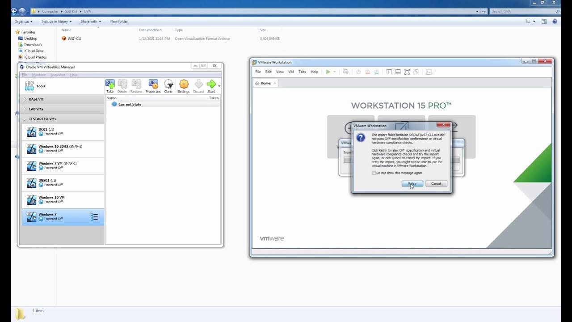Click New folder in Explorer toolbar
Screen dimensions: 572x322
119,21
